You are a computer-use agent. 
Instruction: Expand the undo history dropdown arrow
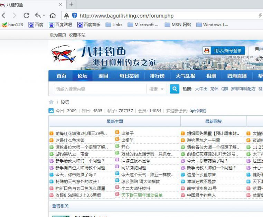tap(44, 16)
